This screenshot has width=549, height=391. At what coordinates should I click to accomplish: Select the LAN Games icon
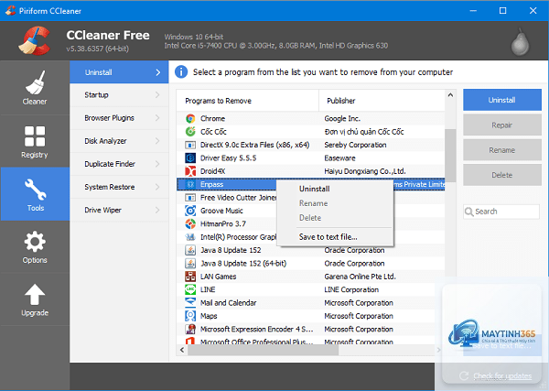click(190, 277)
